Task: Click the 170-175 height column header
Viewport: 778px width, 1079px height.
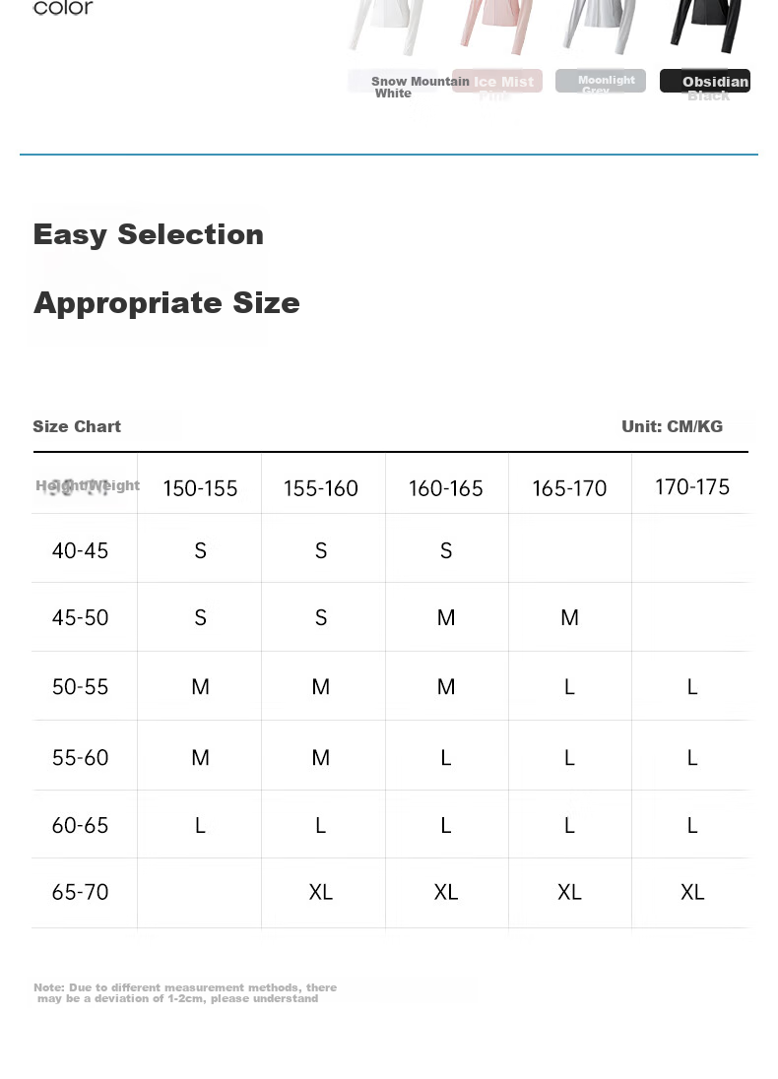Action: [692, 487]
